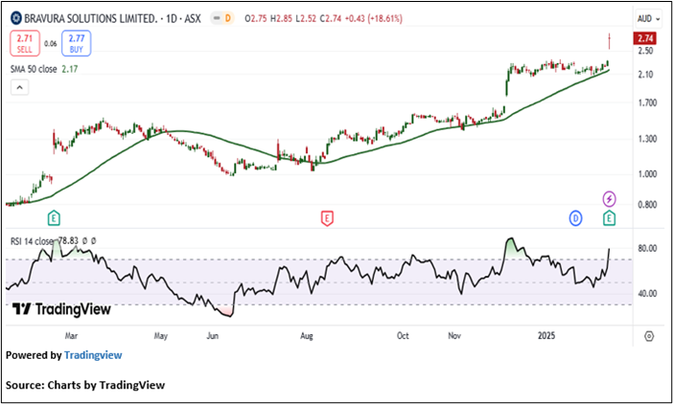673x404 pixels.
Task: Click the blue dividend D marker
Action: tap(575, 218)
